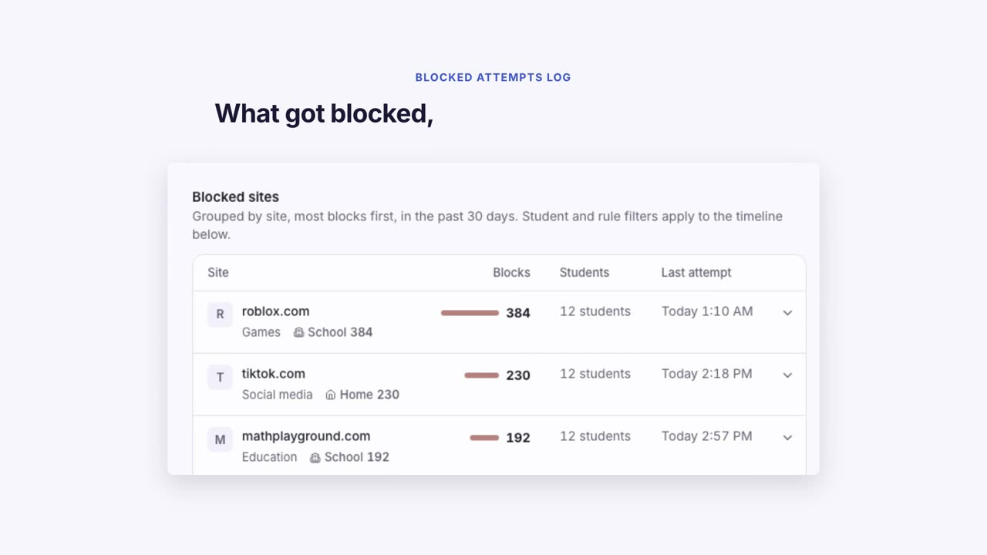Expand the roblox.com row chevron
Viewport: 987px width, 555px height.
tap(787, 312)
